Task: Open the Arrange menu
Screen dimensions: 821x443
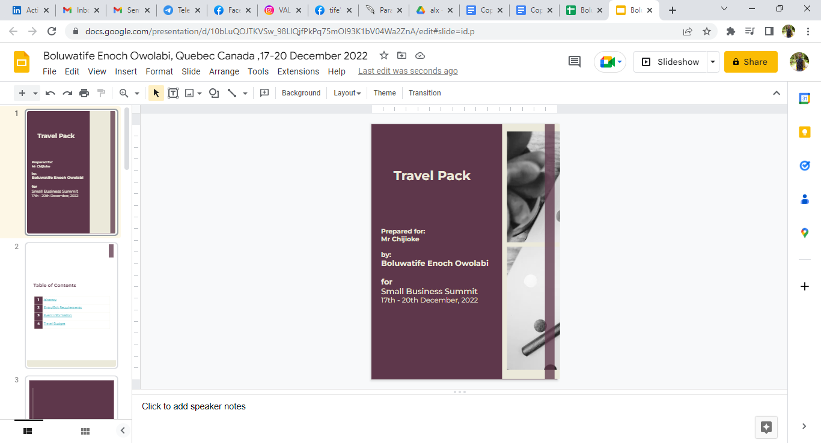Action: pyautogui.click(x=224, y=71)
